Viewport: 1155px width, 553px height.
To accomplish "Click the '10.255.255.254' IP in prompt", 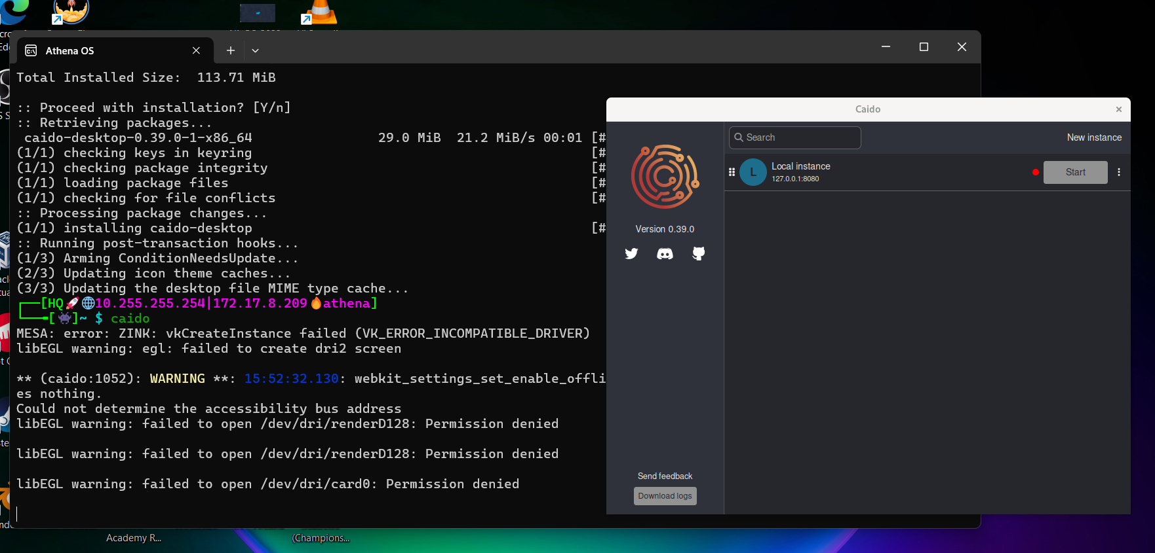I will click(150, 304).
